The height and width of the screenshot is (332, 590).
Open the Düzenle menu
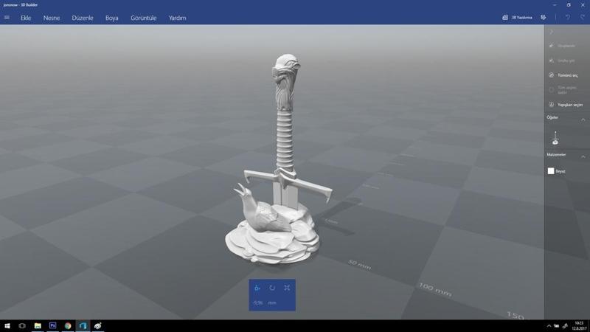coord(83,18)
